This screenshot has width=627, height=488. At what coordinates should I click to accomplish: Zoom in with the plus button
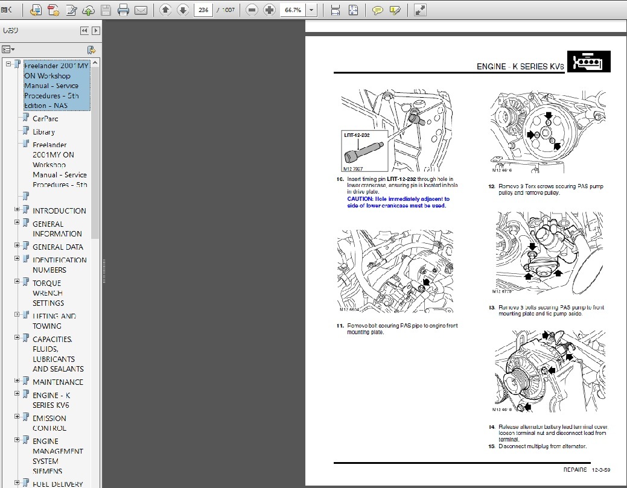point(270,10)
